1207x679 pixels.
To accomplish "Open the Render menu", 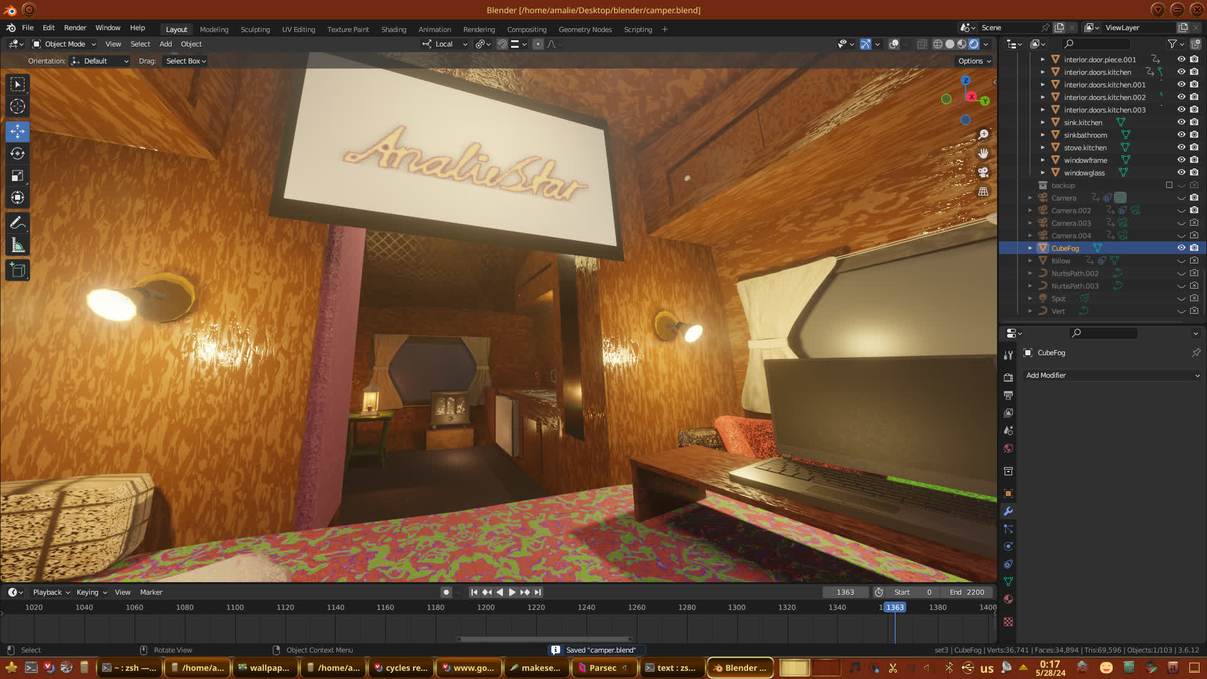I will (75, 28).
